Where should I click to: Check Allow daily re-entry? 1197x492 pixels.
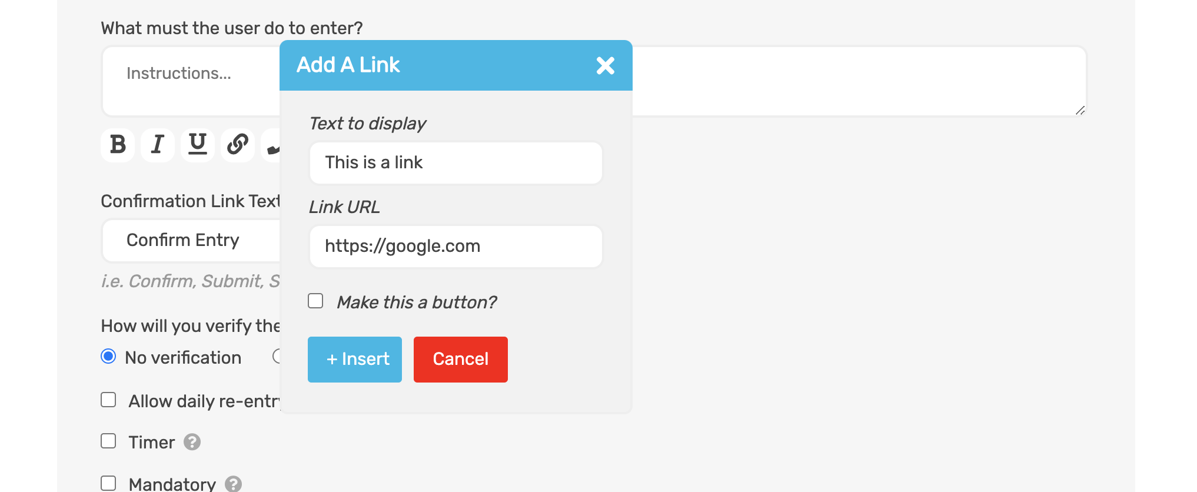(x=108, y=400)
